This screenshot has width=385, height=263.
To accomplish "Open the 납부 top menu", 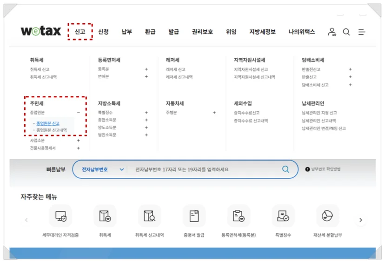I will point(126,32).
